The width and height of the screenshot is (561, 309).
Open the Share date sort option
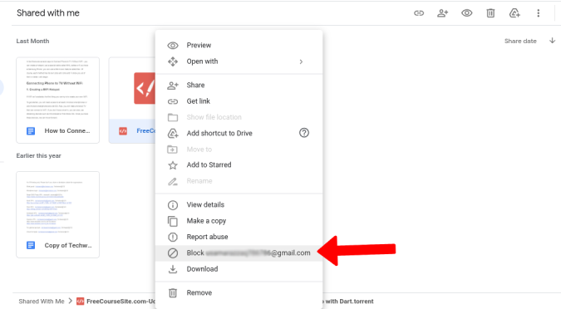pyautogui.click(x=520, y=42)
